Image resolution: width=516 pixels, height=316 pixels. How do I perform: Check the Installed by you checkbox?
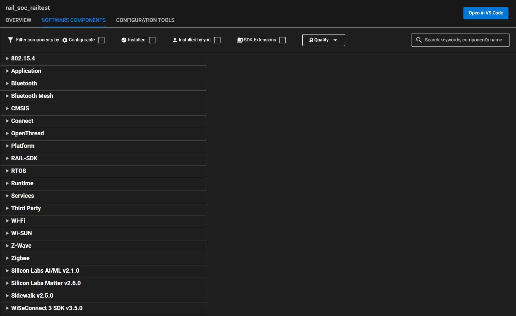click(217, 40)
